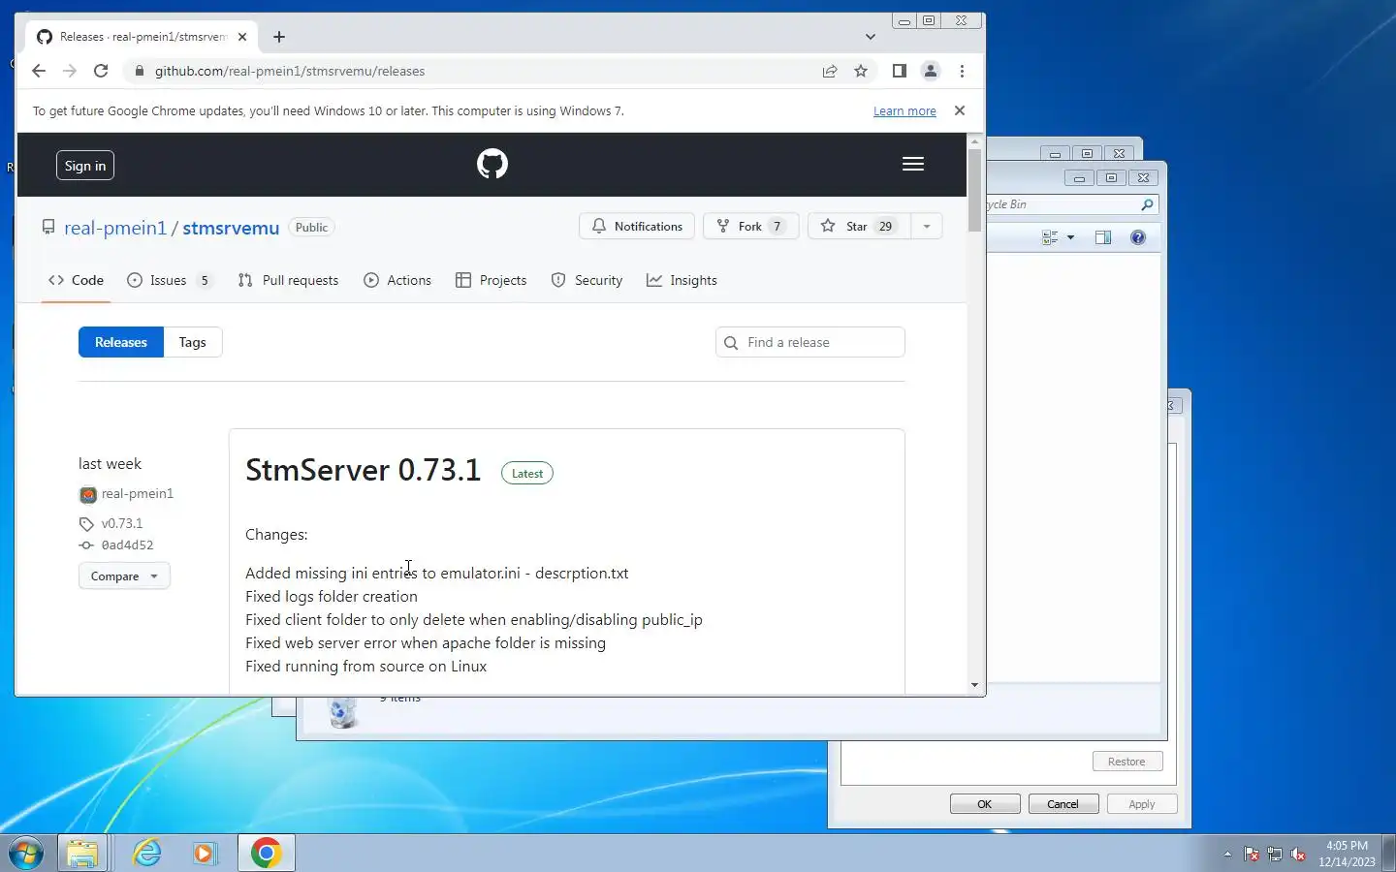Image resolution: width=1396 pixels, height=872 pixels.
Task: Open Chrome three-dot menu
Action: [962, 71]
